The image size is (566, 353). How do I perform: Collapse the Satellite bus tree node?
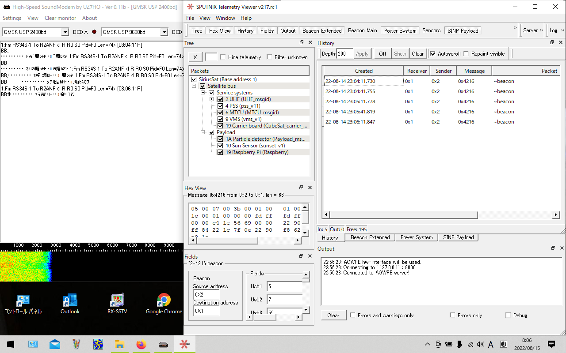(194, 86)
